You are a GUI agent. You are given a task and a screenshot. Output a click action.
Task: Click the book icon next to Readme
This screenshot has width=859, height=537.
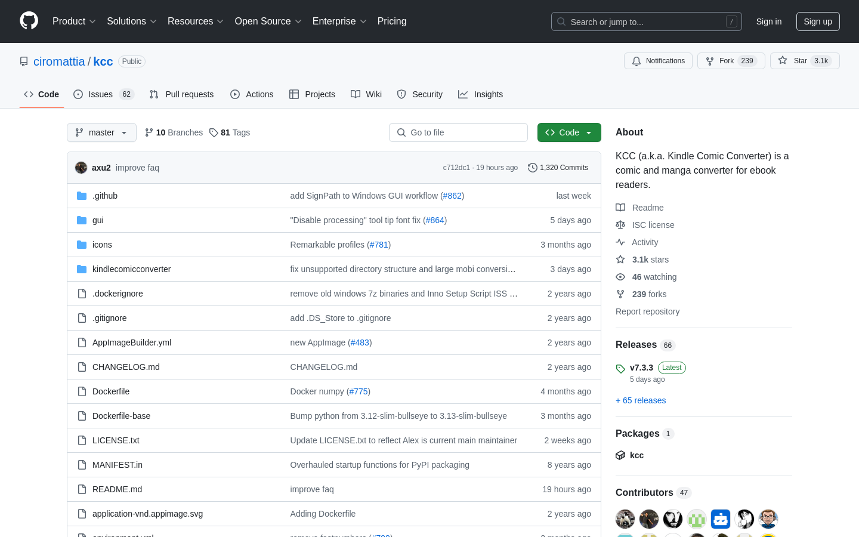pyautogui.click(x=620, y=208)
